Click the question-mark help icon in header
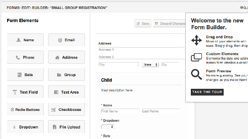 (x=242, y=7)
